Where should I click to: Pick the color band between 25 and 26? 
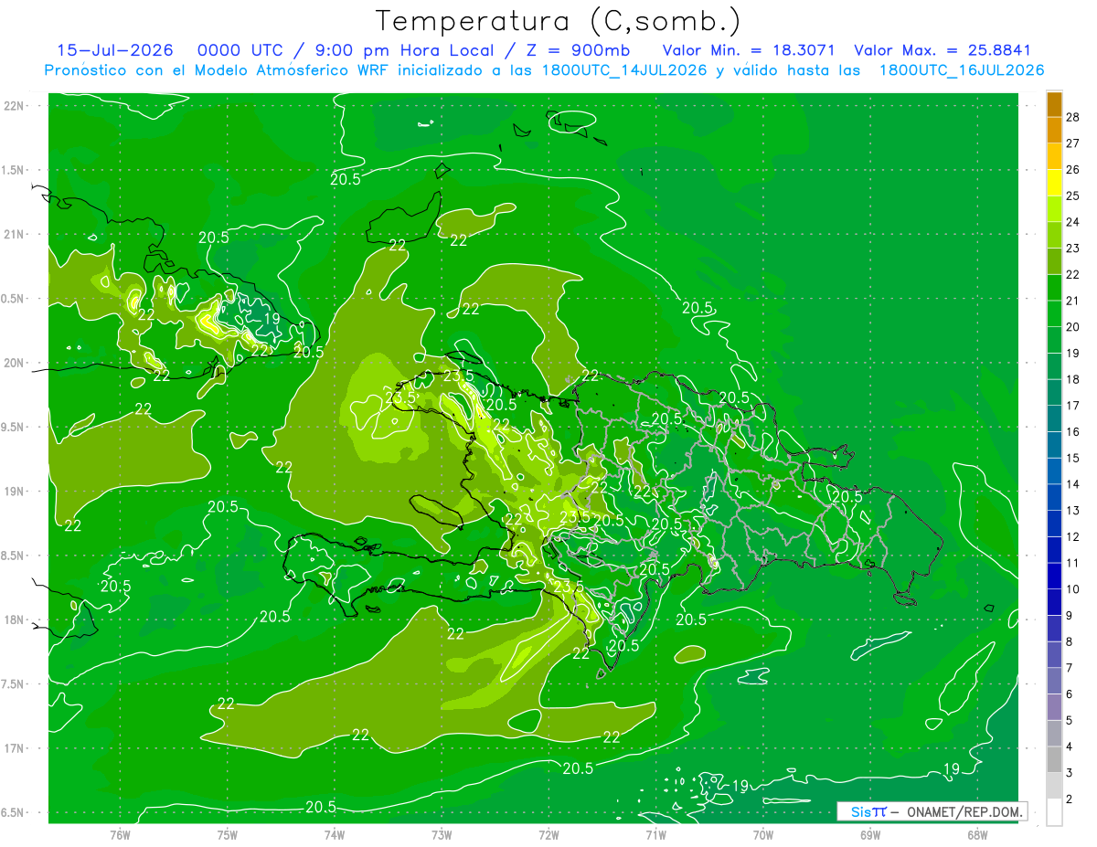pyautogui.click(x=1054, y=183)
